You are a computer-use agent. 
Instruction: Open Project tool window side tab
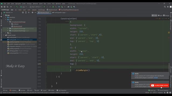(1, 14)
